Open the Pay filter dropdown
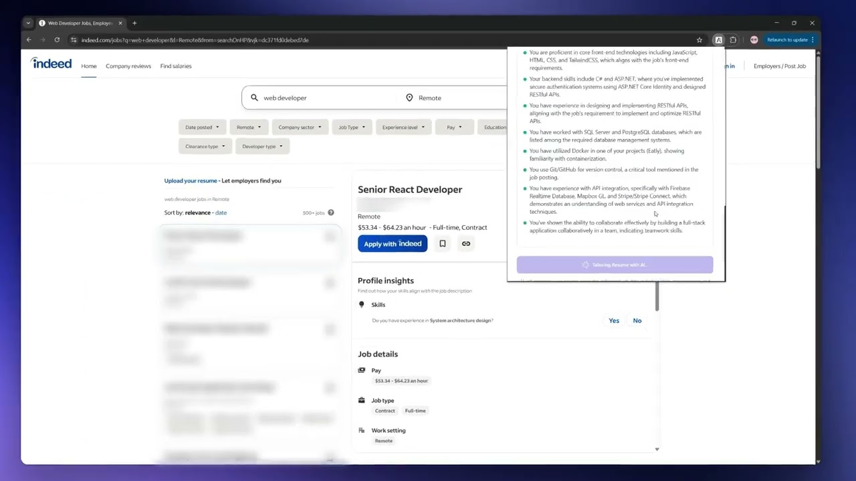 (x=454, y=127)
